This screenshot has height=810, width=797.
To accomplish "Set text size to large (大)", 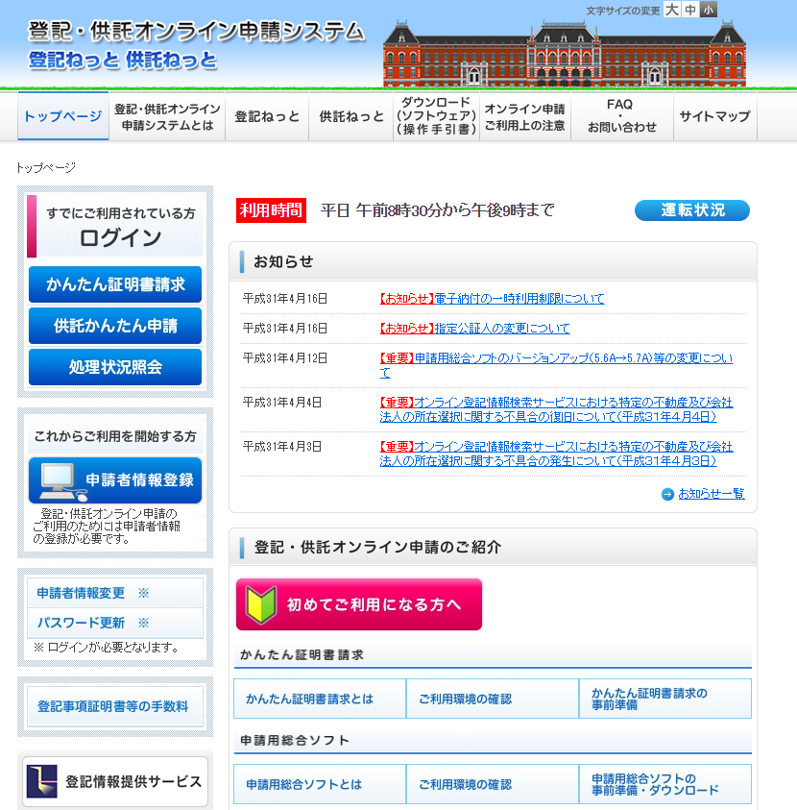I will [x=672, y=10].
